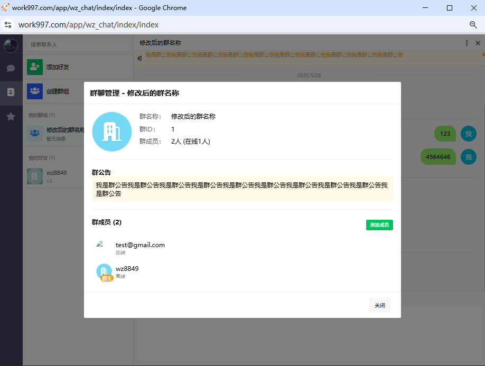The image size is (485, 366).
Task: Click the announcement speaker icon
Action: (140, 58)
